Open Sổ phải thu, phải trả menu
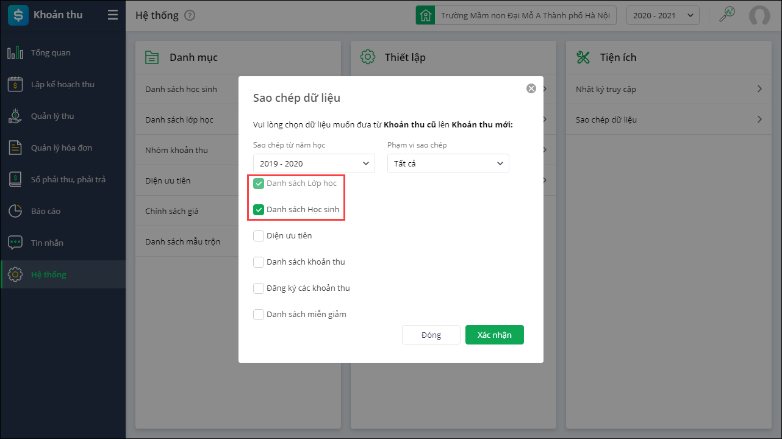782x439 pixels. [68, 180]
